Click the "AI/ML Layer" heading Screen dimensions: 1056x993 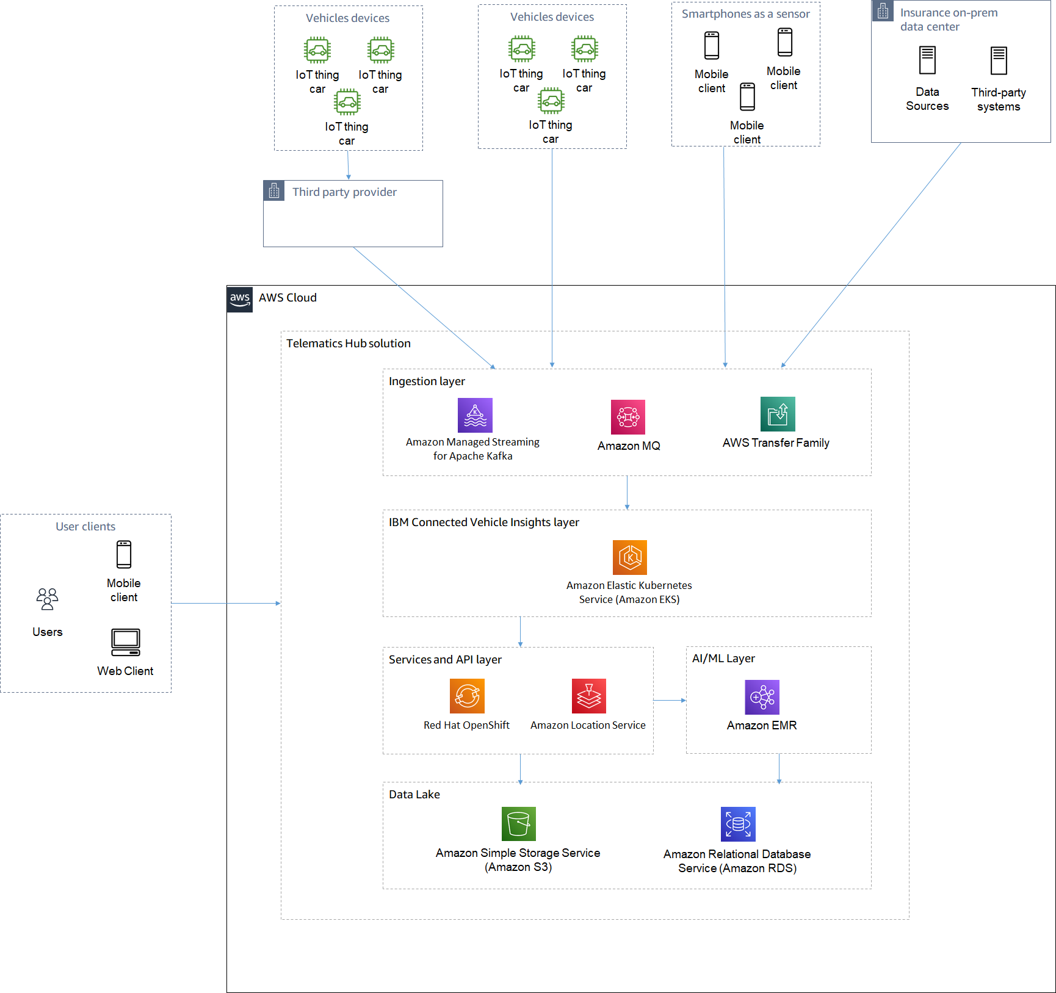pyautogui.click(x=723, y=659)
